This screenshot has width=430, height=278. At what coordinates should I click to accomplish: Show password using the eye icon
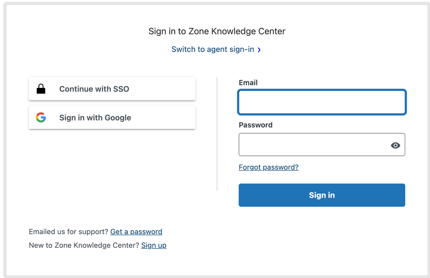tap(395, 145)
